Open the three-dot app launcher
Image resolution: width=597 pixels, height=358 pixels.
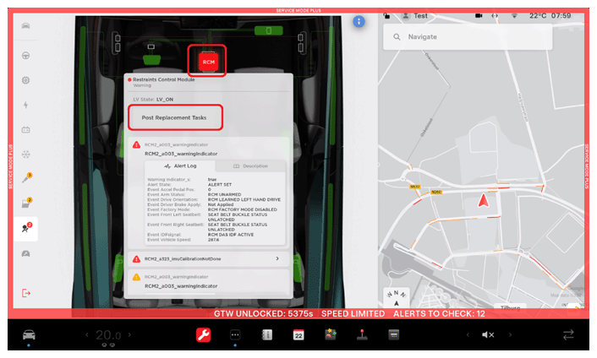(236, 334)
